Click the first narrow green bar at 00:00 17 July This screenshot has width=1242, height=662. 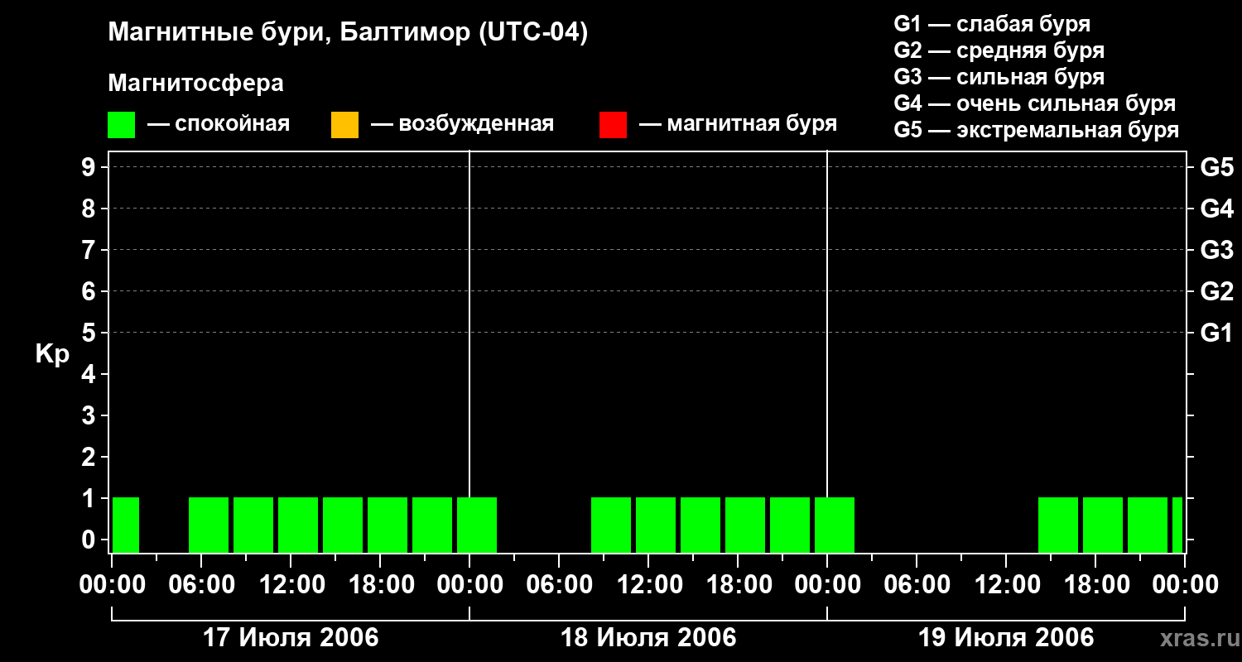click(x=126, y=525)
